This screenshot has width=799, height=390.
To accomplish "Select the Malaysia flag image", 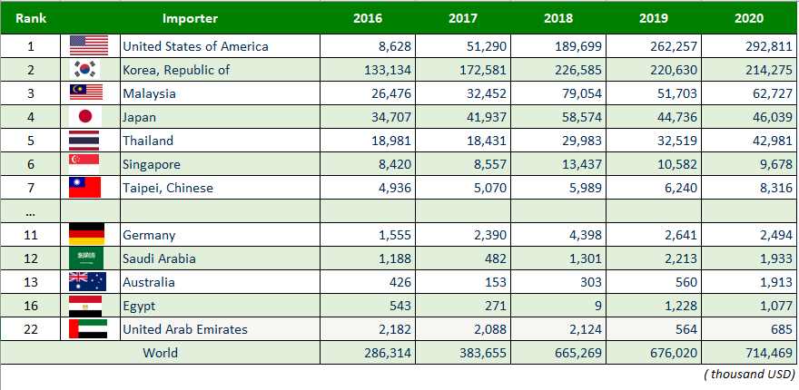I will tap(88, 93).
